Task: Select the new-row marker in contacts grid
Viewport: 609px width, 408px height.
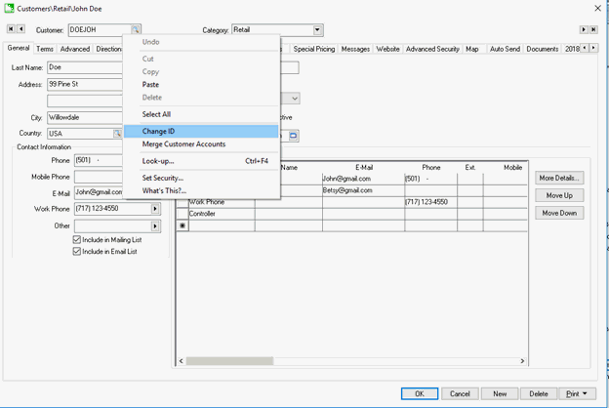Action: [183, 225]
